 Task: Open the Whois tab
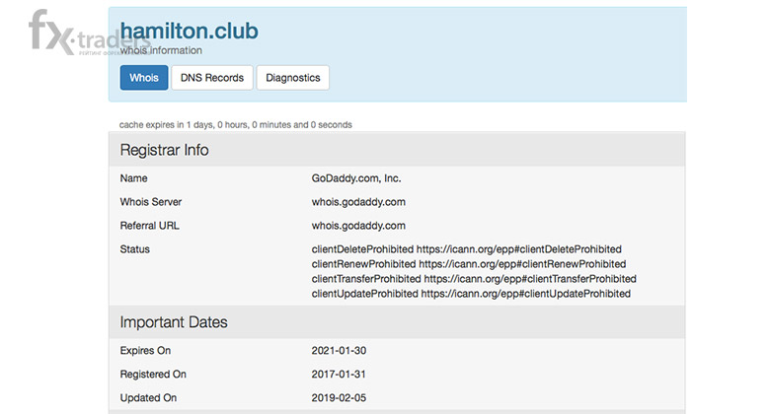point(144,78)
